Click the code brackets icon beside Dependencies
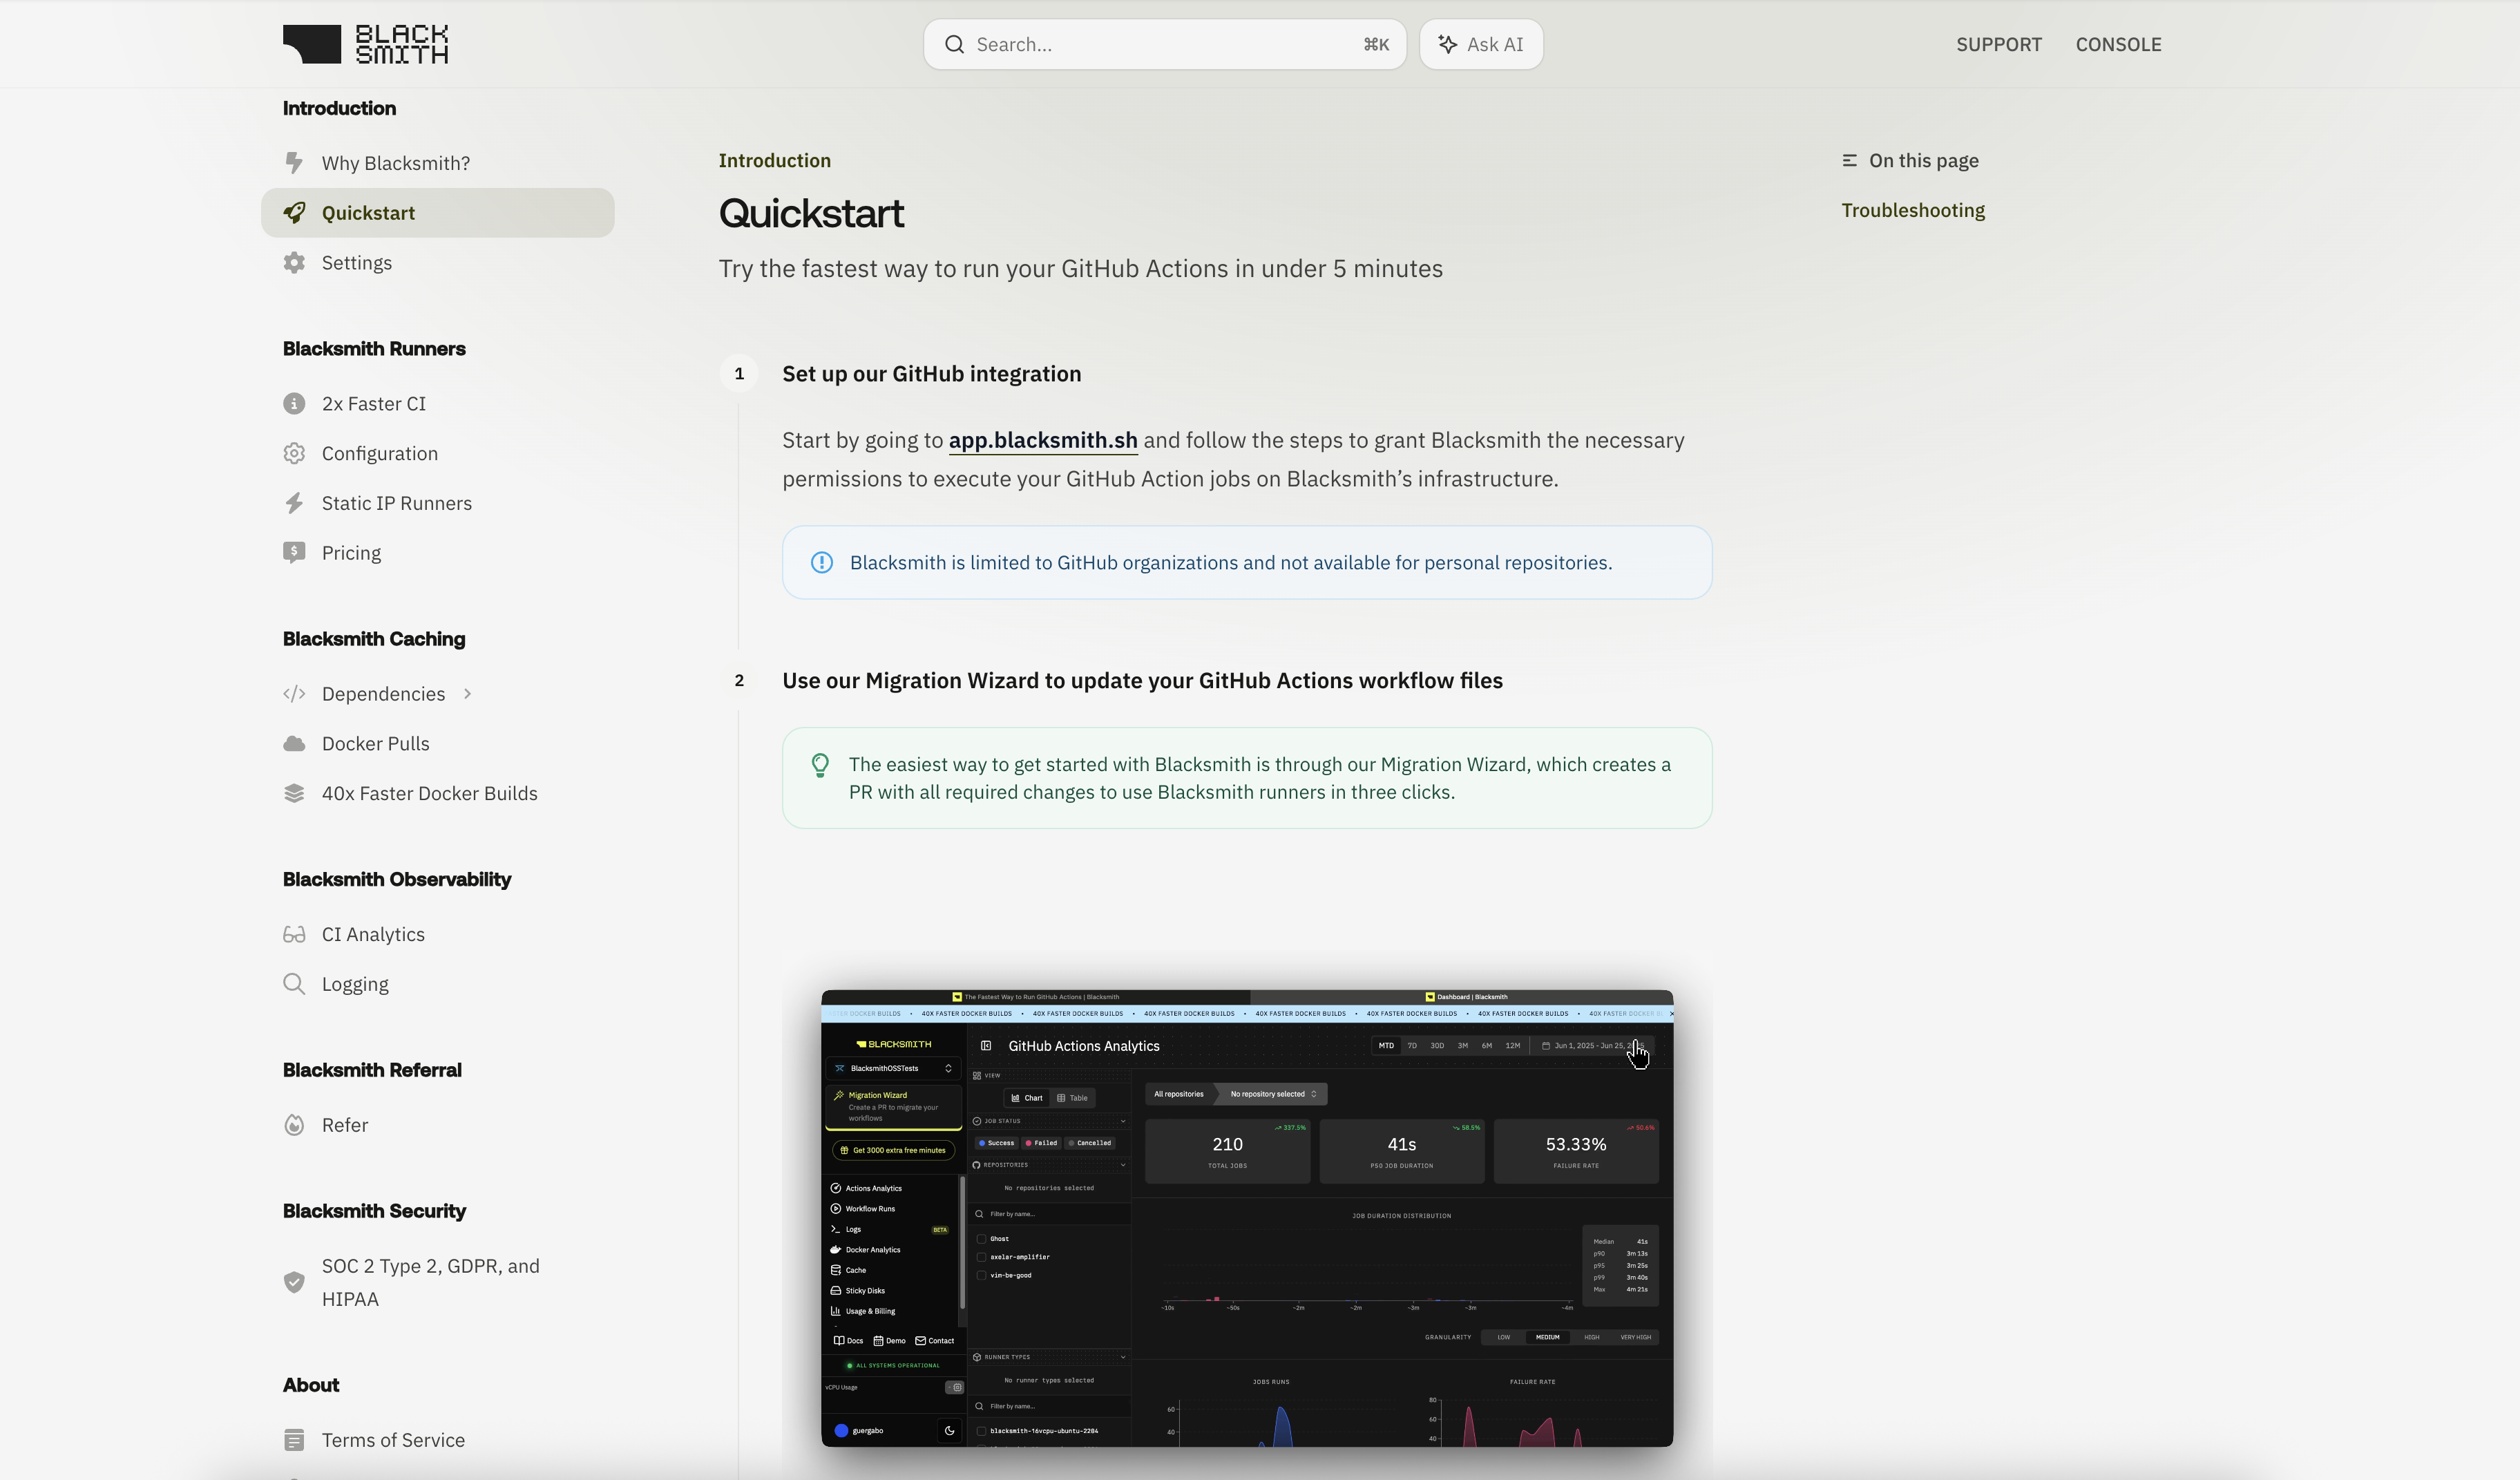 (x=294, y=694)
